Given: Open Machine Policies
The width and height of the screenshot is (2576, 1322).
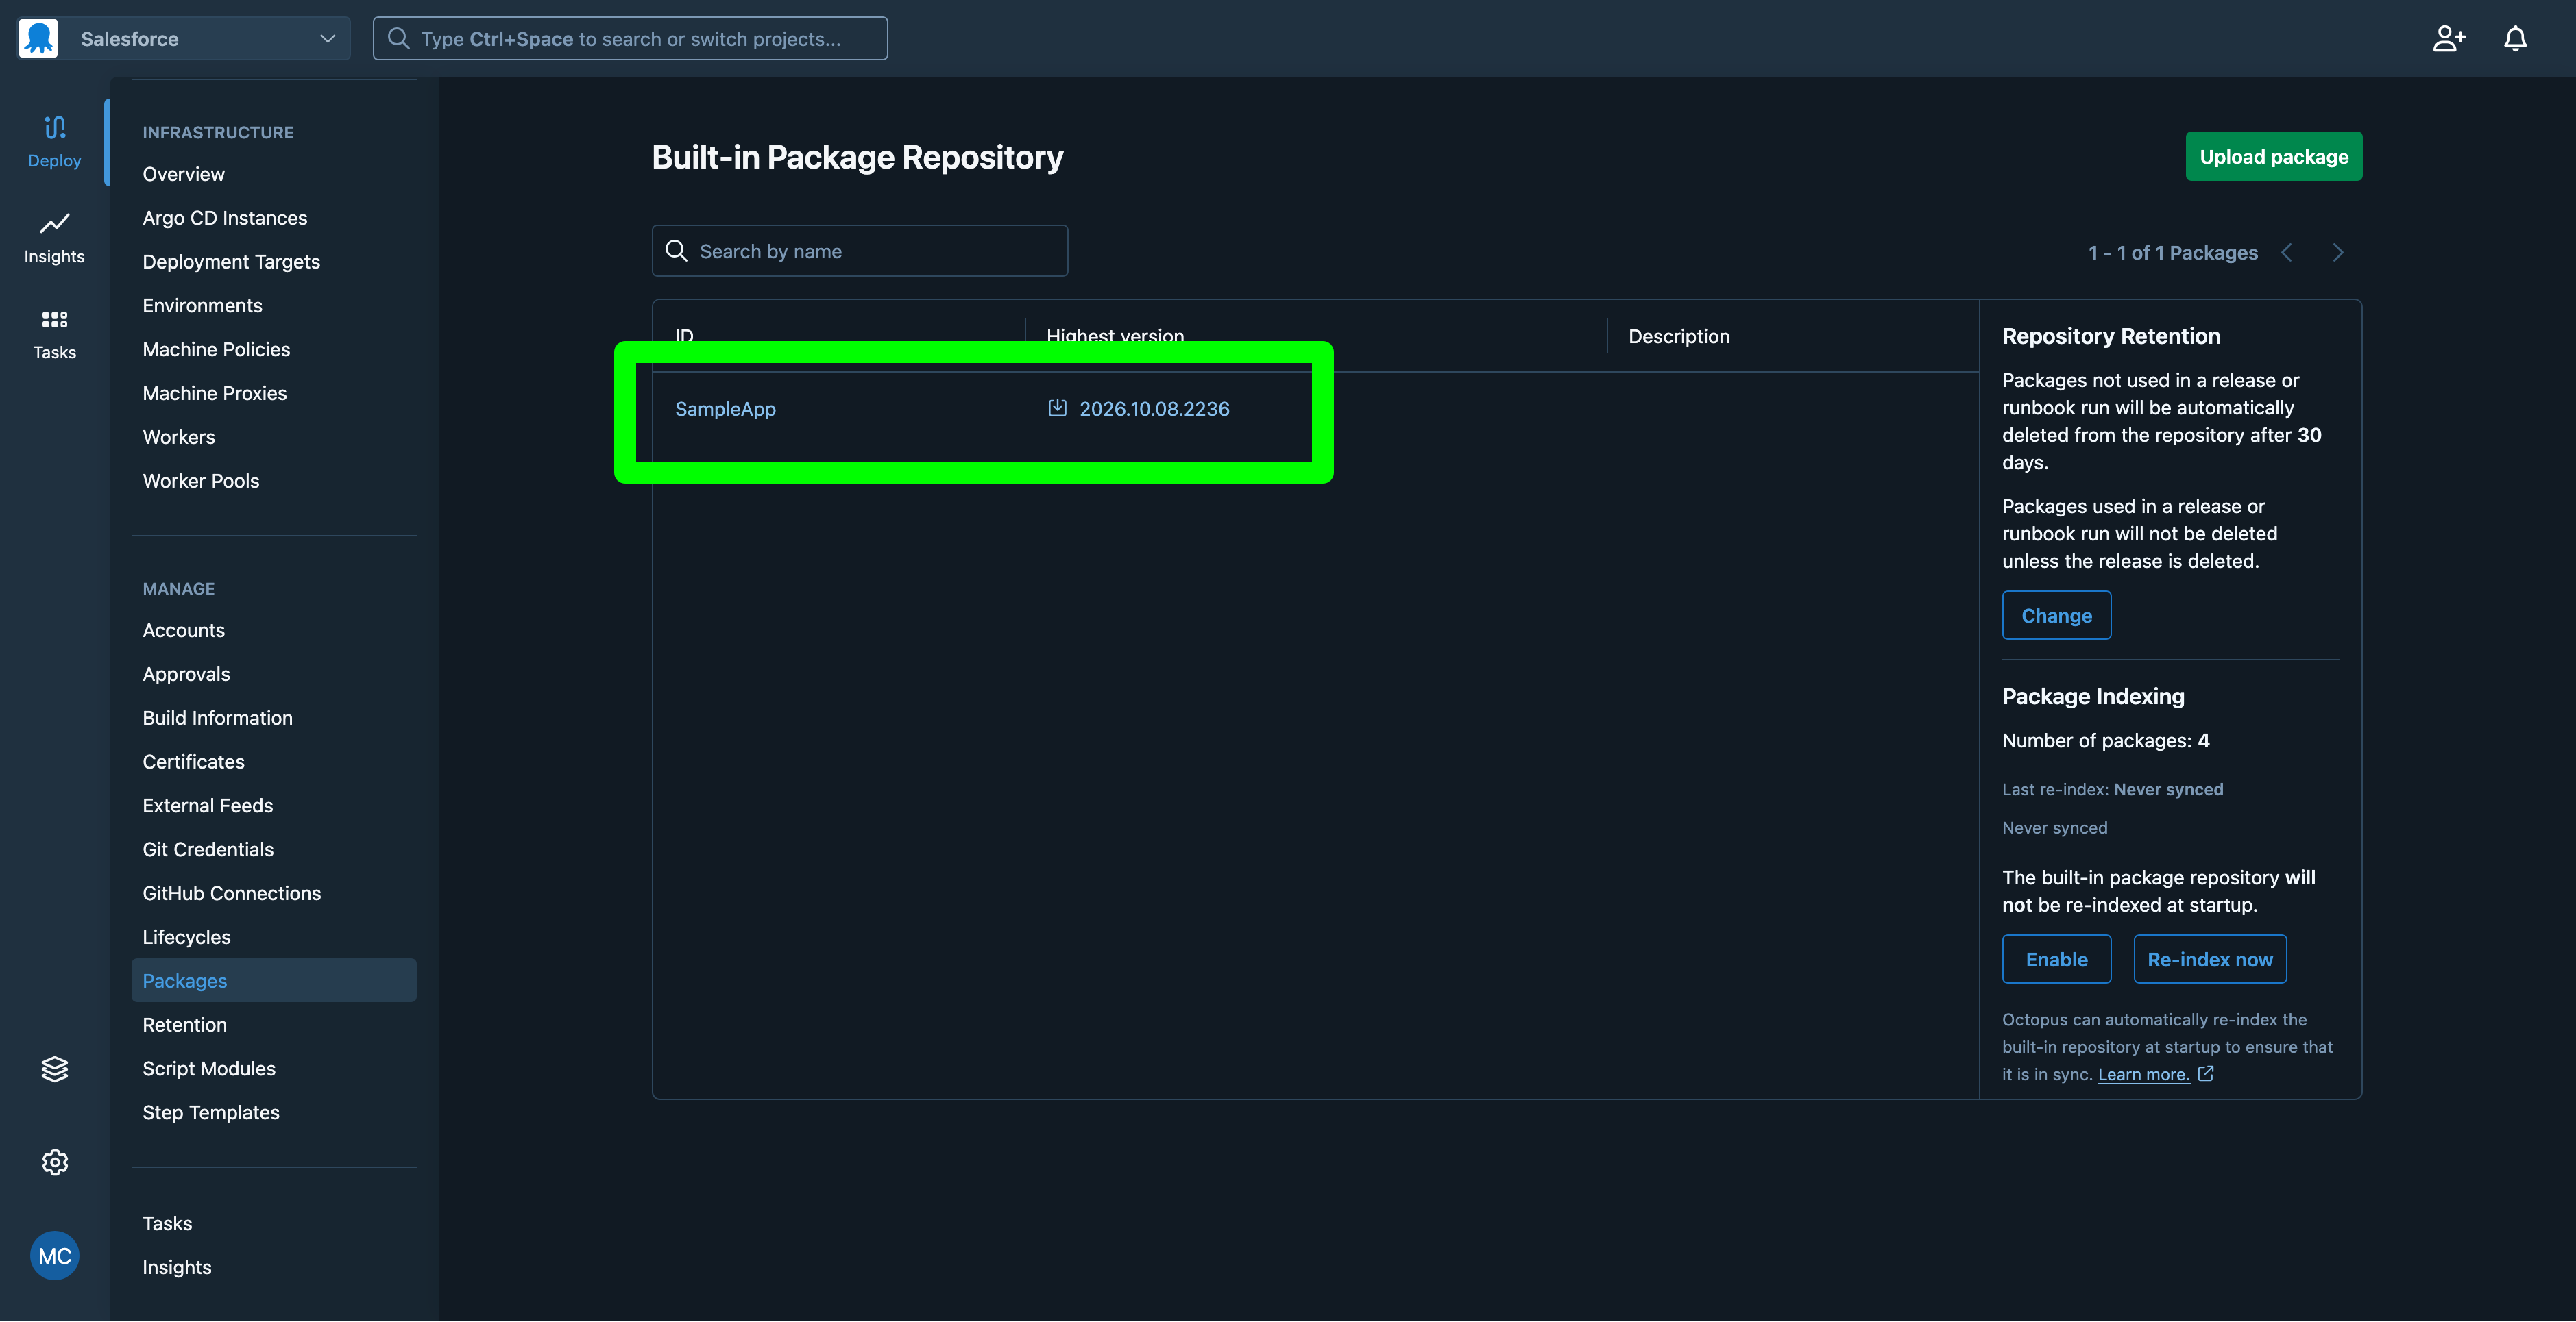Looking at the screenshot, I should click(x=216, y=350).
